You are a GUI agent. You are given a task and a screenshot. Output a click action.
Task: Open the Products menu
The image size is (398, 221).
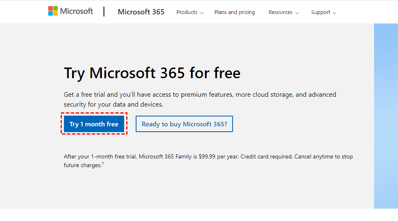(x=187, y=12)
